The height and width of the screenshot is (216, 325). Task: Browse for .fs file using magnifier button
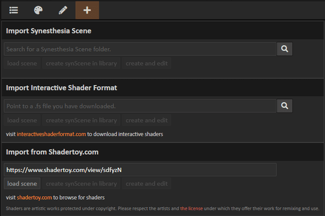pos(284,105)
